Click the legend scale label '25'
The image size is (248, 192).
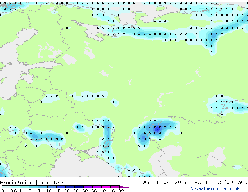point(76,190)
